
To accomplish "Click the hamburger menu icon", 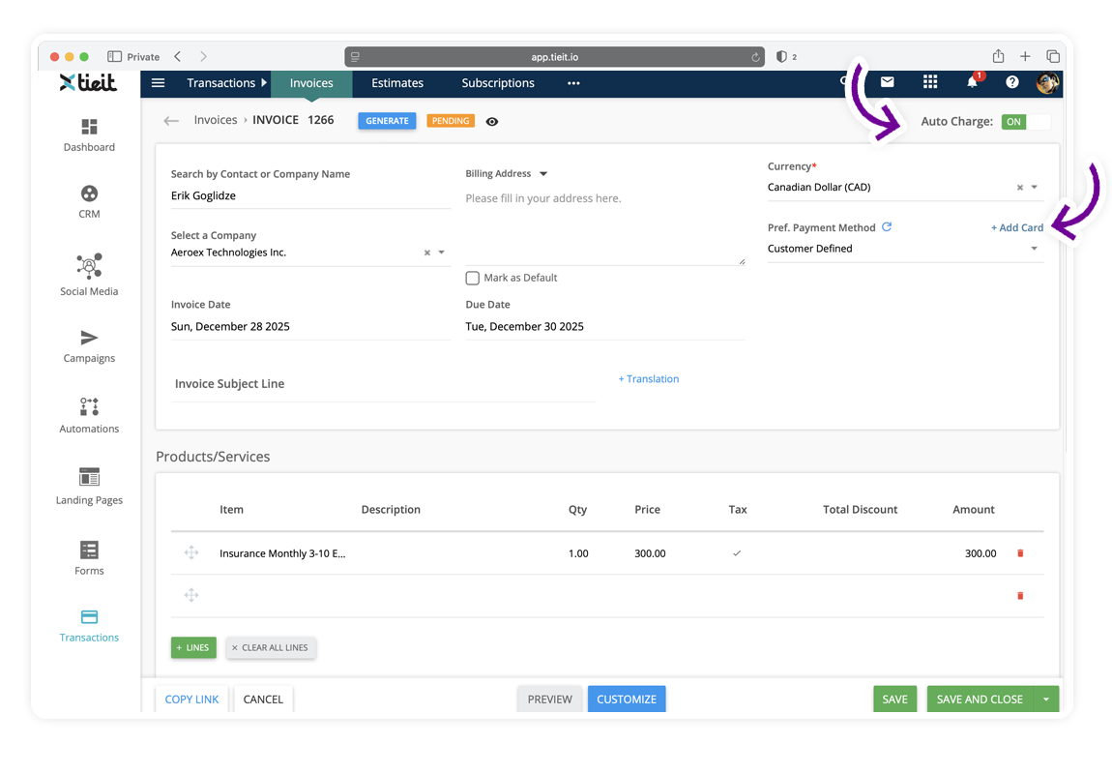I will pos(159,83).
